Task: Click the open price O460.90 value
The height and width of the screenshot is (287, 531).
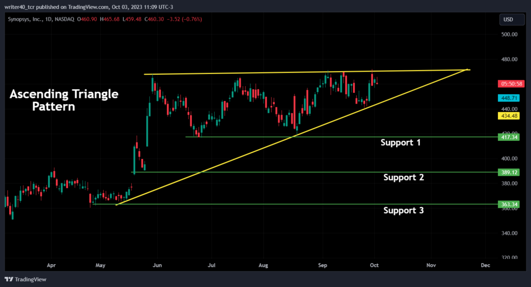Action: (87, 19)
